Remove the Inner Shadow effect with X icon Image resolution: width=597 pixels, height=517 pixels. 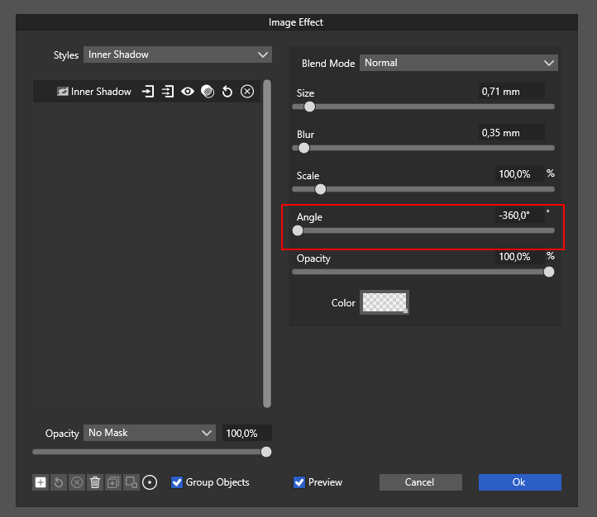(x=247, y=92)
